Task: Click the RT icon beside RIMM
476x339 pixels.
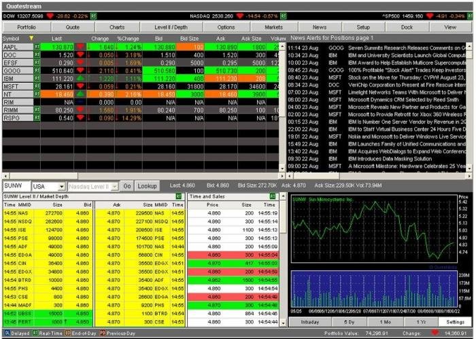Action: click(37, 110)
